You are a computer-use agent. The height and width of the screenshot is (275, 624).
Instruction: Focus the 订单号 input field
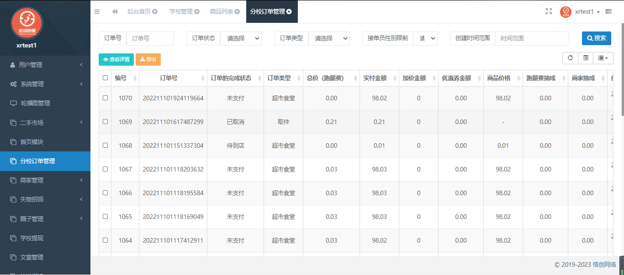pos(150,38)
